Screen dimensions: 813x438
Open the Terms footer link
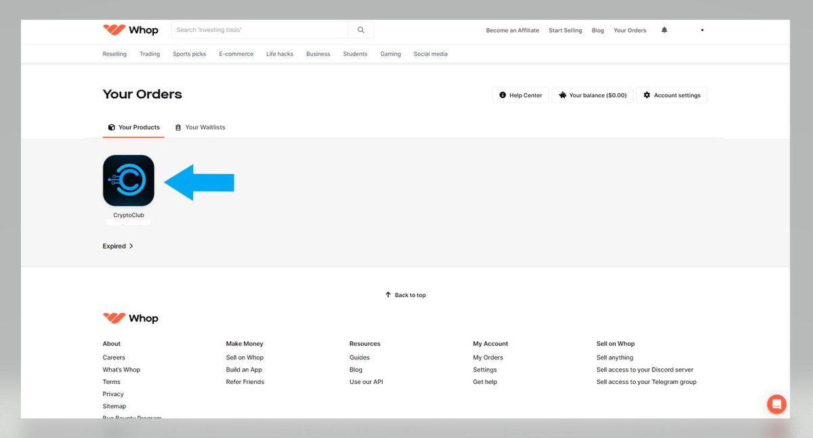(x=111, y=382)
